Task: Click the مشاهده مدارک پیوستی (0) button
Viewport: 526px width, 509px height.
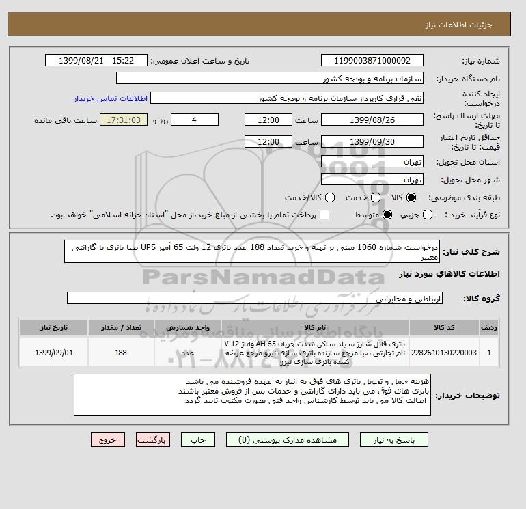Action: click(x=288, y=439)
